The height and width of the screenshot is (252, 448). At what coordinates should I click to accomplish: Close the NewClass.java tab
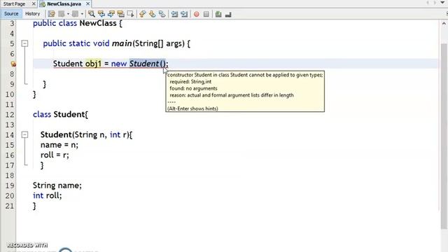click(87, 4)
